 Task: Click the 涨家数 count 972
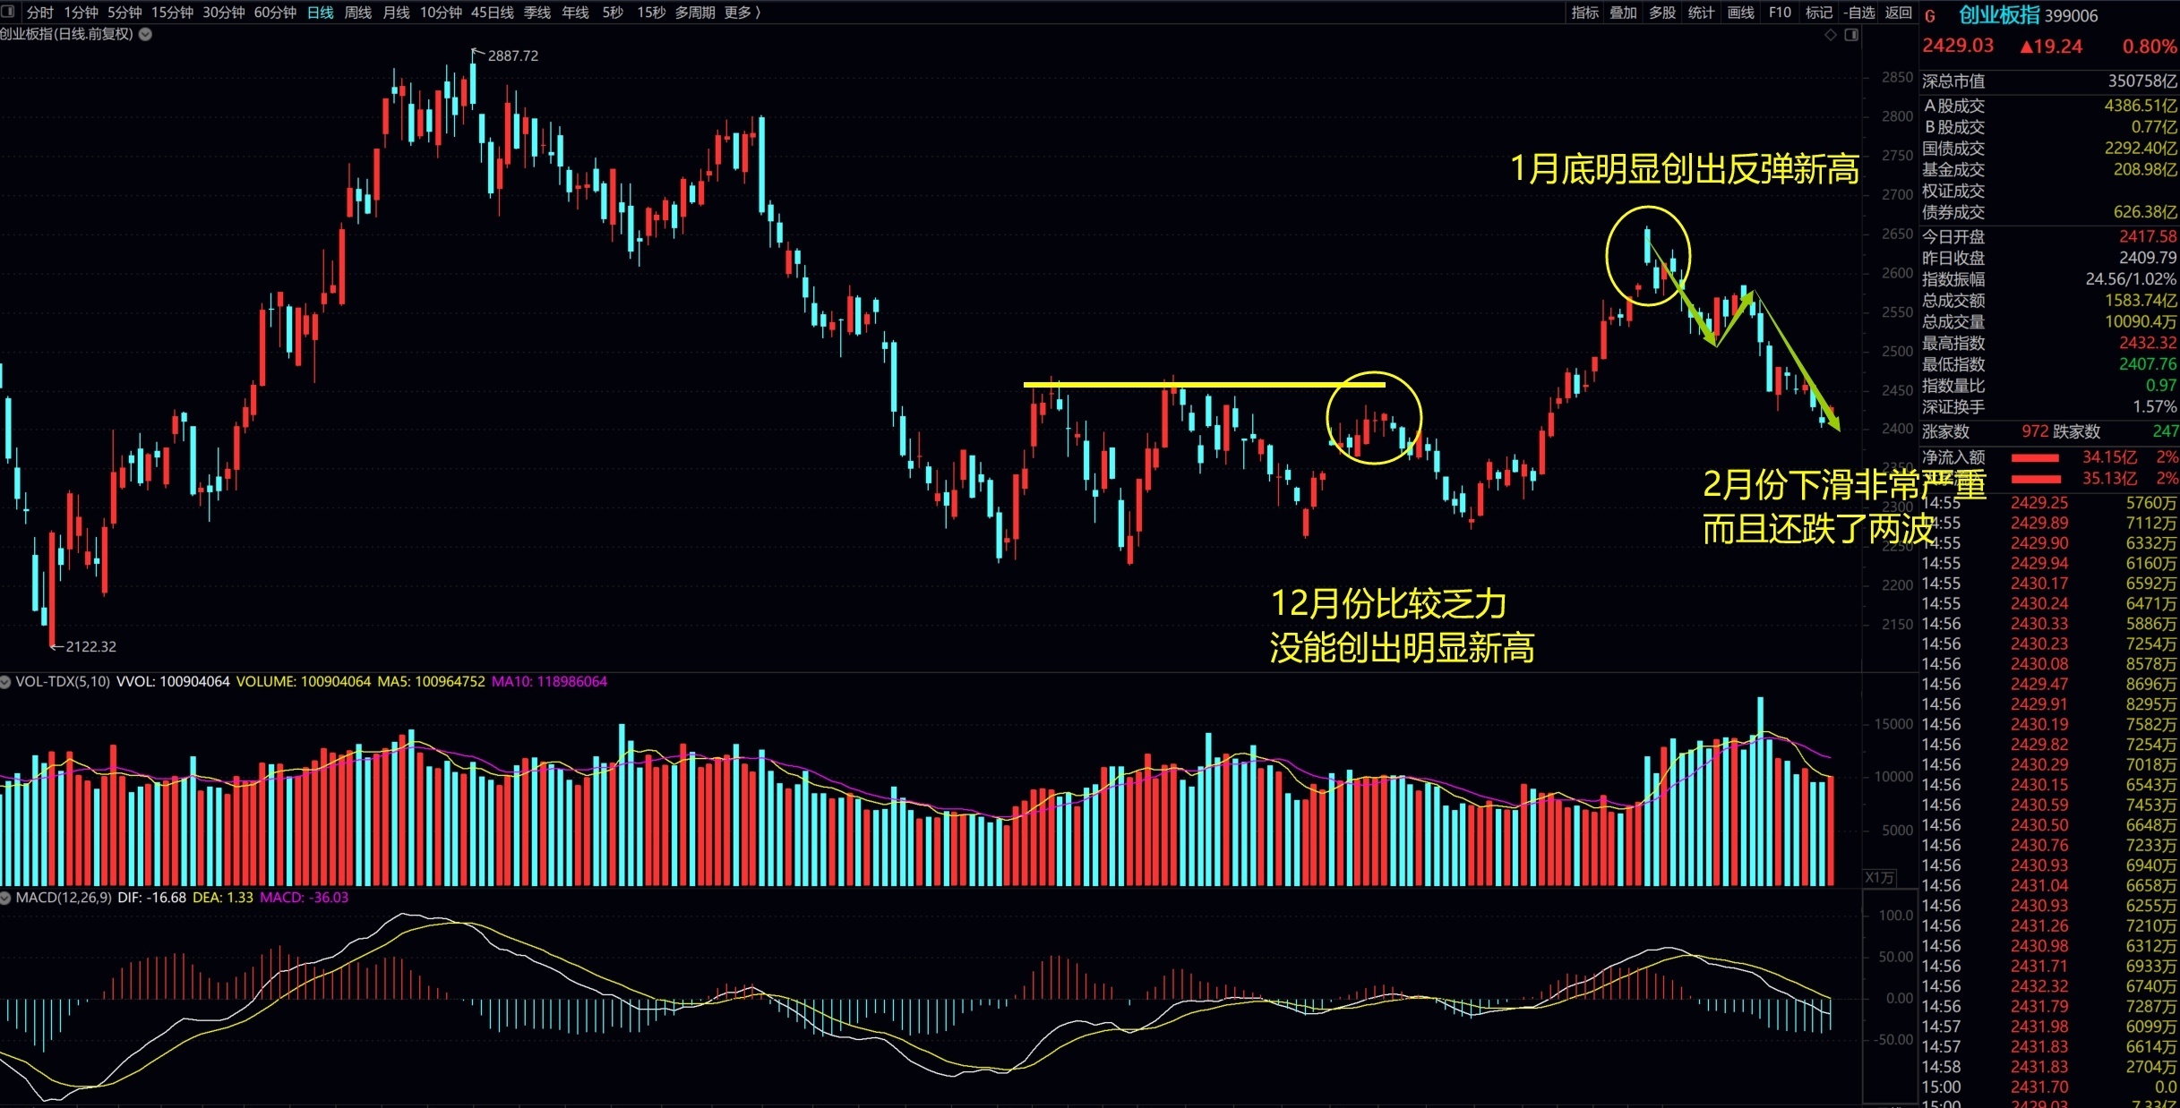[2035, 431]
